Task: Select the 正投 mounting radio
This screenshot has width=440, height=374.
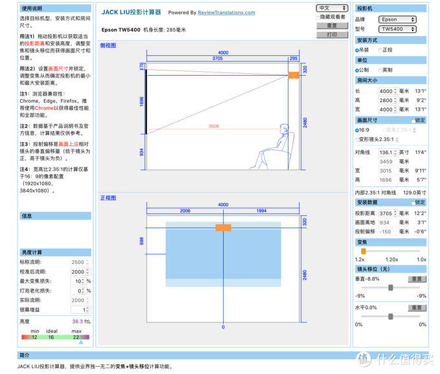Action: (380, 50)
